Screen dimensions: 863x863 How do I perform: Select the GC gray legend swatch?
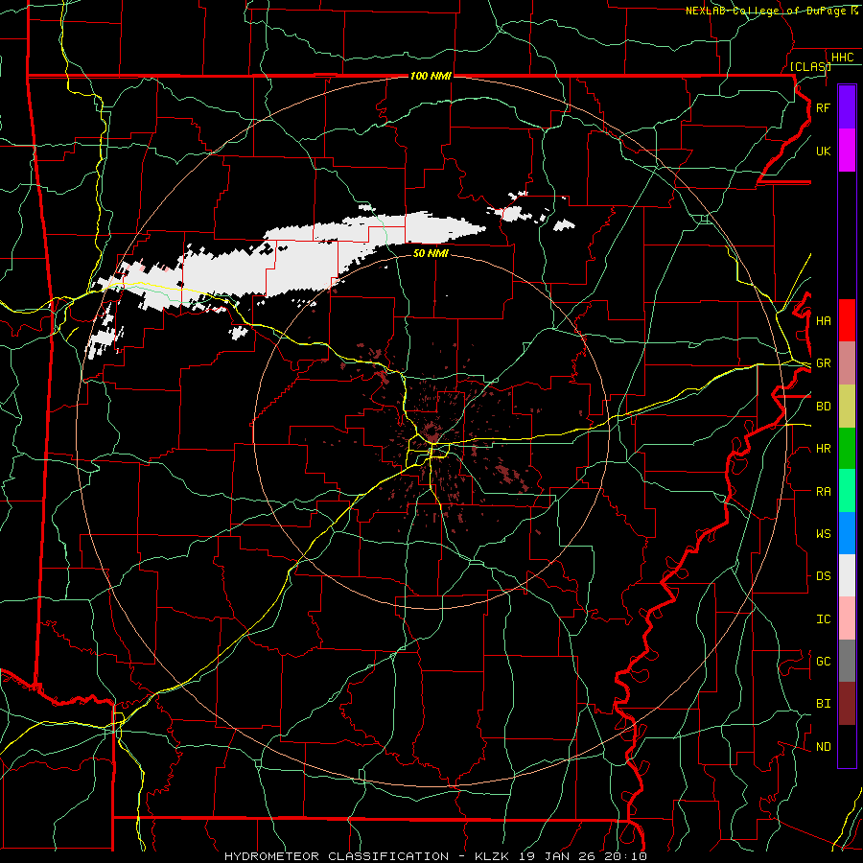(x=847, y=661)
